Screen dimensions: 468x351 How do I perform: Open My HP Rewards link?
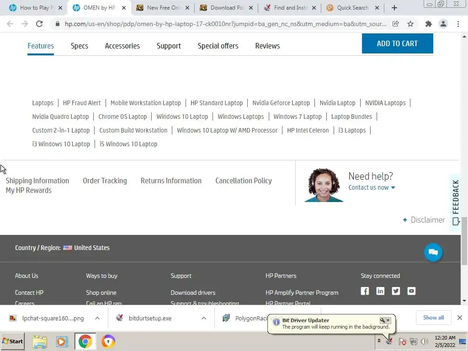point(29,191)
